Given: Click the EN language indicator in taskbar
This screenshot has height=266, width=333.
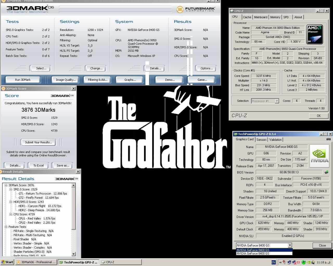Looking at the screenshot, I should pyautogui.click(x=273, y=262).
